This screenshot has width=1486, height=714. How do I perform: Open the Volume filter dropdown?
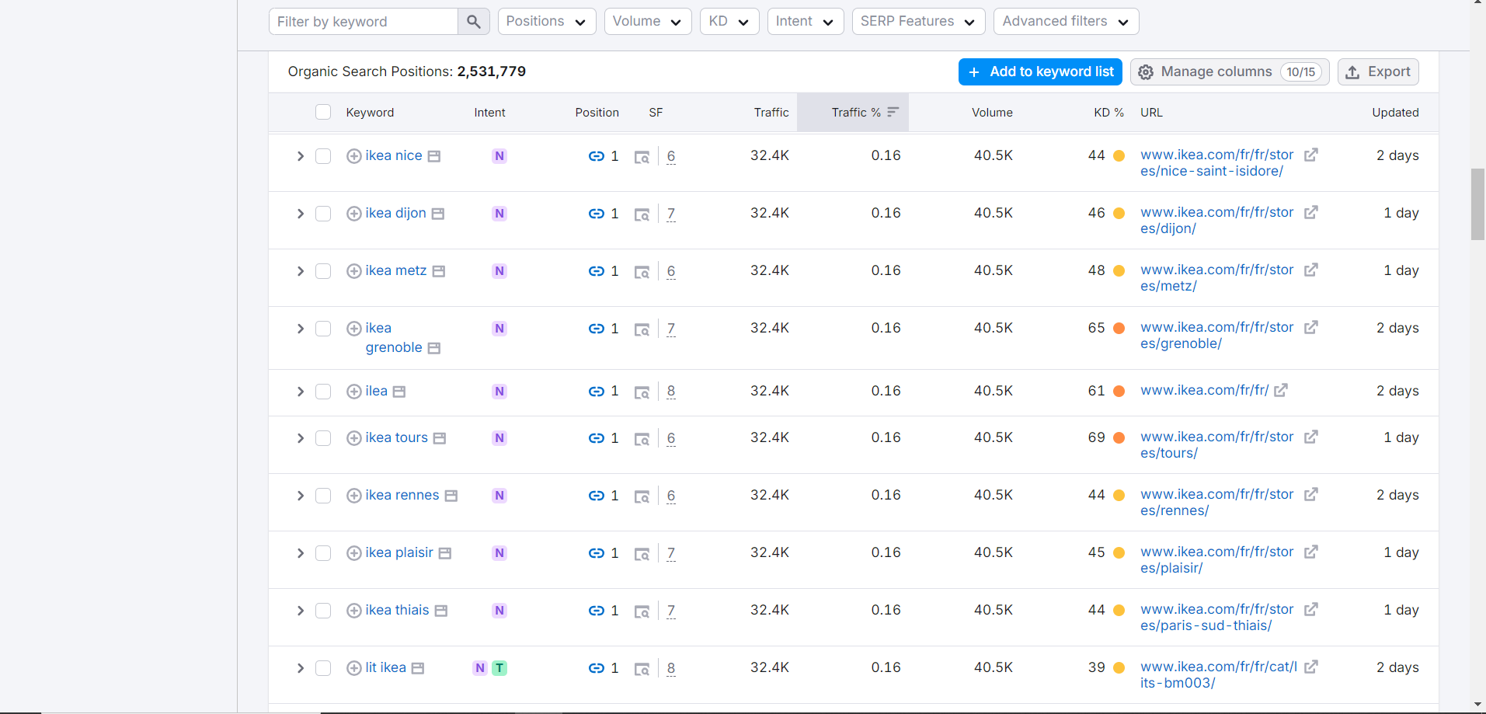click(x=648, y=22)
